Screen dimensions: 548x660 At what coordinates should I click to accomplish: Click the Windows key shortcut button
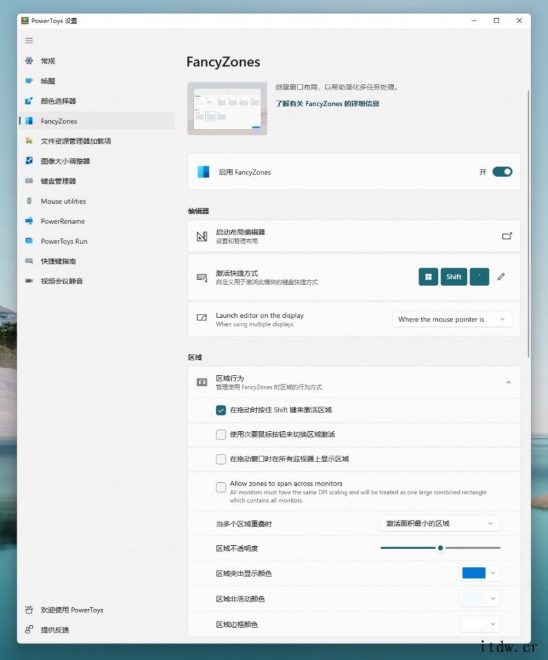pos(428,277)
